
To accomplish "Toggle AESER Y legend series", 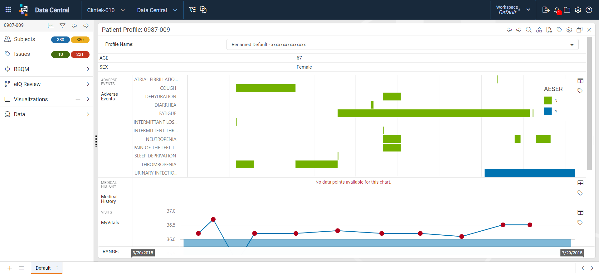I will [x=548, y=111].
